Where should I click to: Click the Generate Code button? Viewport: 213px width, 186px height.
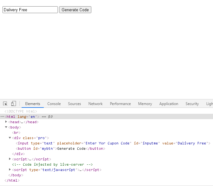coord(75,10)
